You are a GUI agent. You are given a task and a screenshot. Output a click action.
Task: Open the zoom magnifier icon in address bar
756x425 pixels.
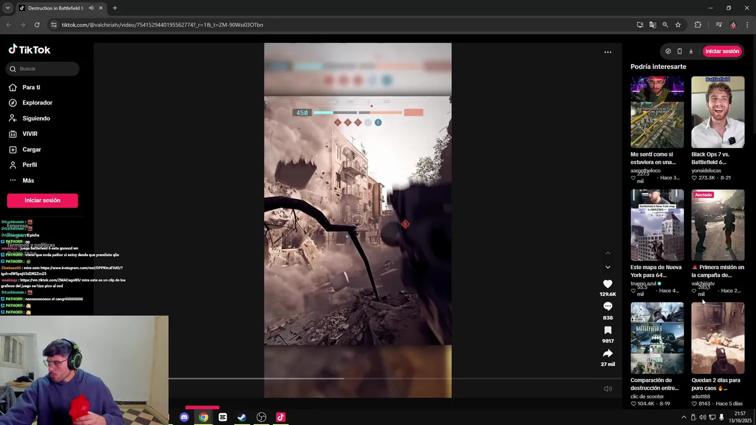coord(665,25)
